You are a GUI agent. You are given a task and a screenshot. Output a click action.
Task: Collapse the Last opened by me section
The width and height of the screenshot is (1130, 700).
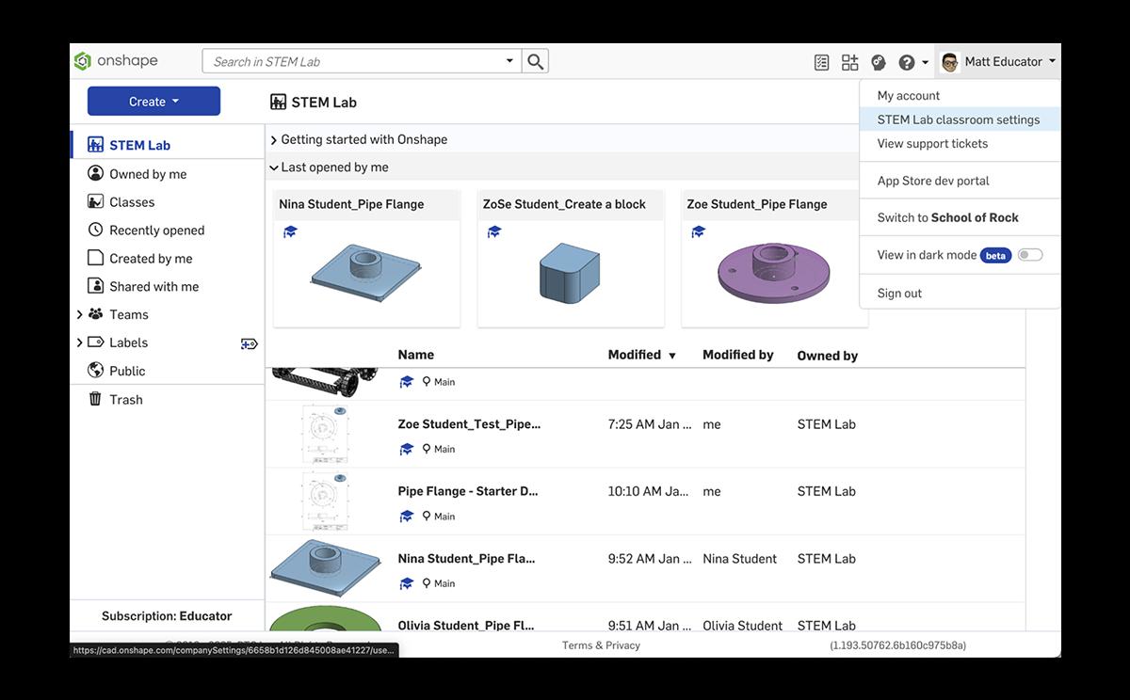coord(273,167)
